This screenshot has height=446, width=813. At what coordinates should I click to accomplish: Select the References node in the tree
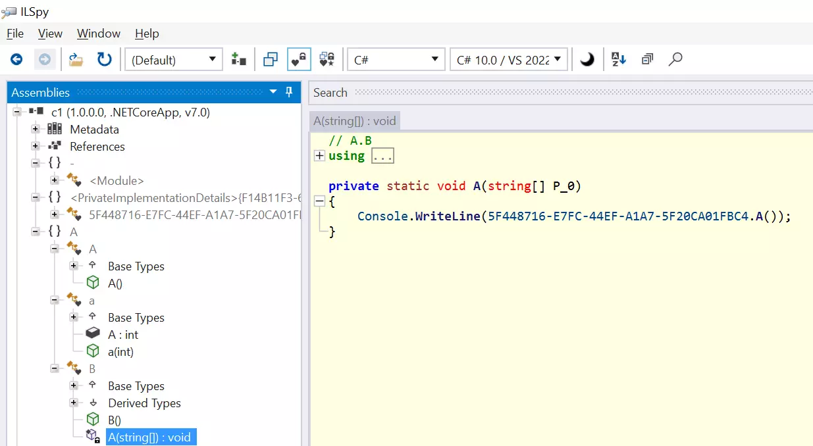coord(97,147)
